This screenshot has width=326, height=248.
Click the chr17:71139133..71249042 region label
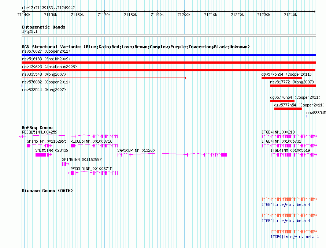click(48, 8)
